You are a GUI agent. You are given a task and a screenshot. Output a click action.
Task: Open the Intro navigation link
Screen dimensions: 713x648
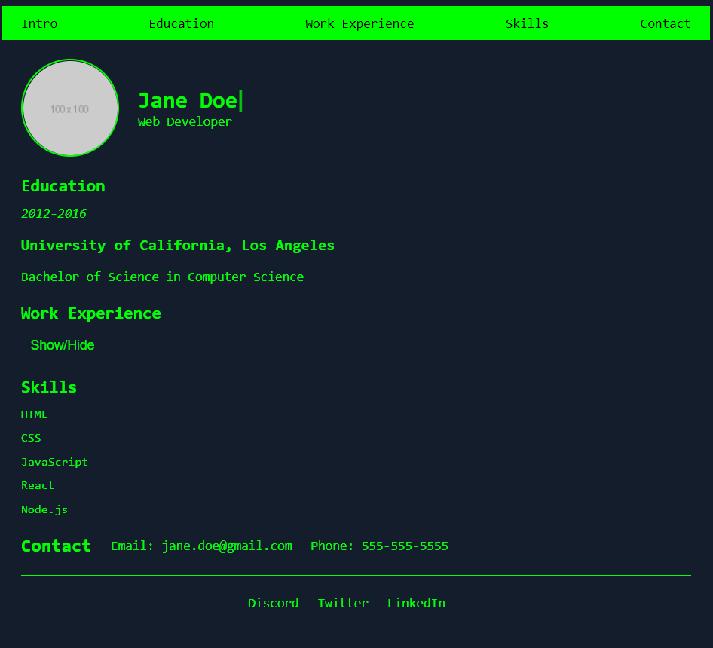click(x=39, y=23)
